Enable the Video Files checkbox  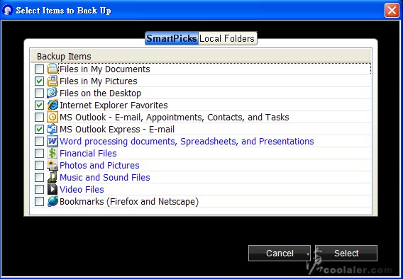tap(39, 189)
